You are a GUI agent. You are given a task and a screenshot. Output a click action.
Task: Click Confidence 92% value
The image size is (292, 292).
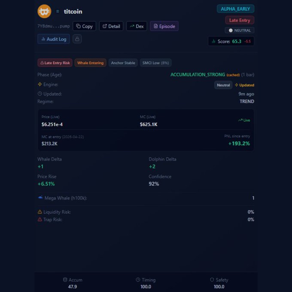coord(154,184)
